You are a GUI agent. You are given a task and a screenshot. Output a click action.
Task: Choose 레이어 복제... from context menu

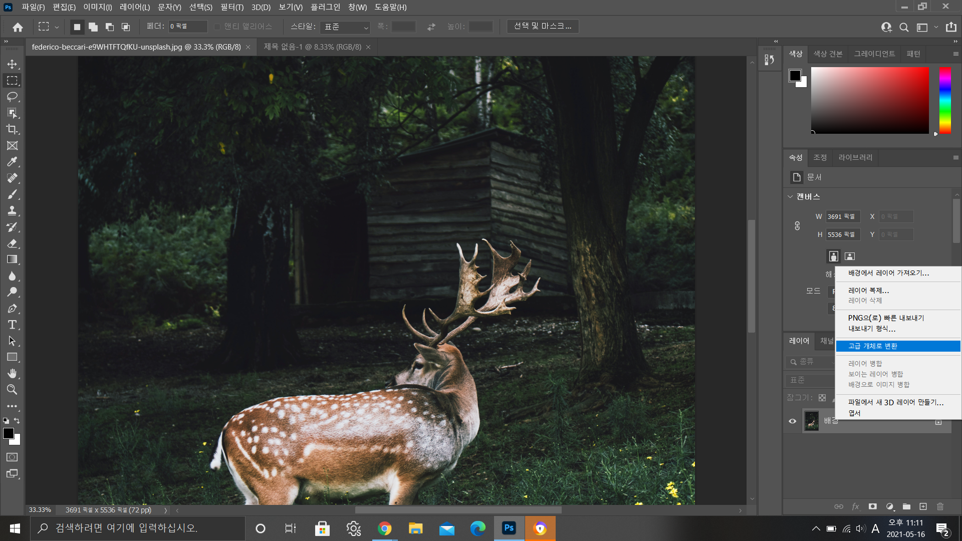click(x=898, y=291)
